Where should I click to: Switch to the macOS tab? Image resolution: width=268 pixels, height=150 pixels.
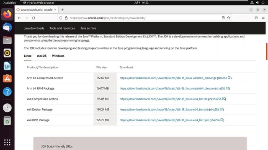42,56
